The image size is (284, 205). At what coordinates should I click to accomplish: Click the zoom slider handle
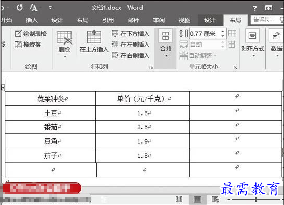256,199
